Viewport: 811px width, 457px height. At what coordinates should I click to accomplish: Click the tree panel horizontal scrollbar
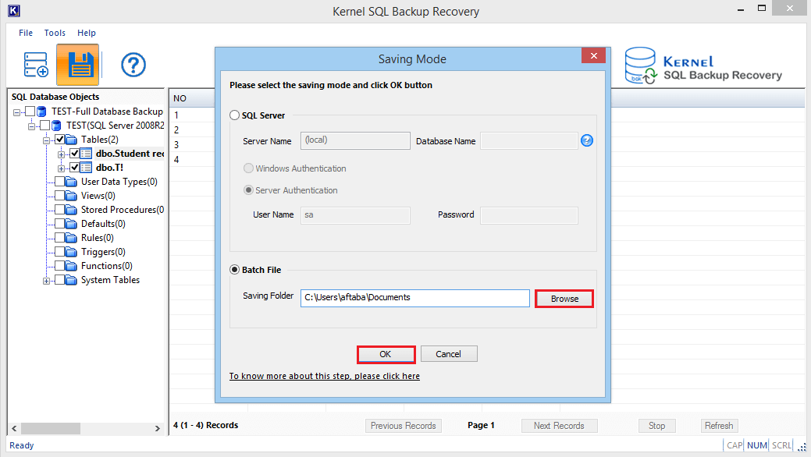[86, 428]
